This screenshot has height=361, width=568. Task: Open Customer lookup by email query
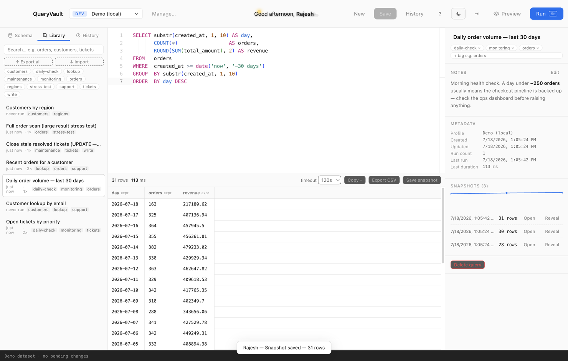pos(54,206)
